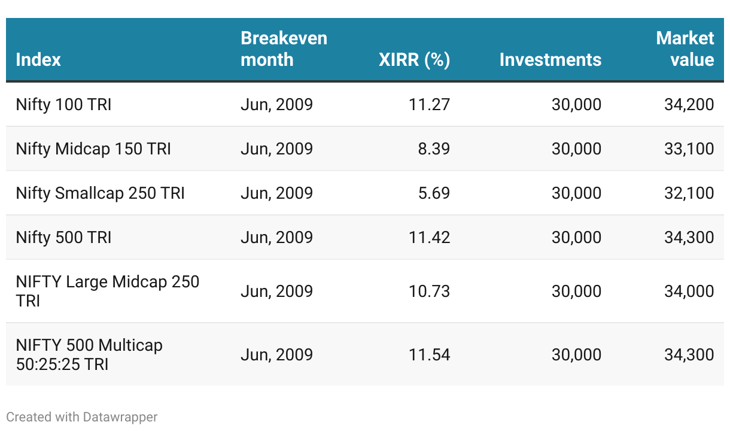
Task: Select the 11.54 XIRR value
Action: [429, 354]
